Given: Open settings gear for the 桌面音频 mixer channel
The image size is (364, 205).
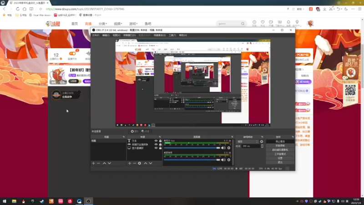Looking at the screenshot, I should (x=229, y=160).
